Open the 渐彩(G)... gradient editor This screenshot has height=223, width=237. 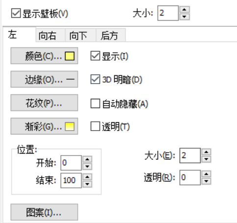tap(44, 126)
